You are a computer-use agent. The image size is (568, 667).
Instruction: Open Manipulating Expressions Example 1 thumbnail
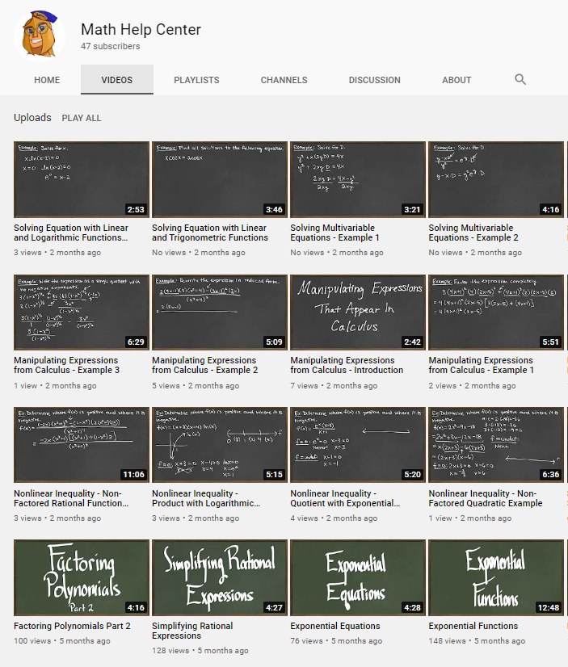(496, 313)
